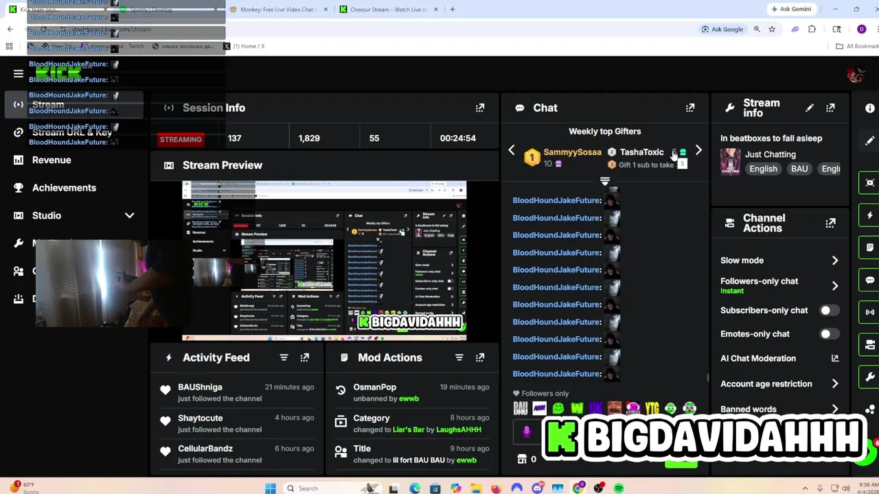The image size is (879, 494).
Task: Select the BAU emote in chat
Action: [x=521, y=409]
